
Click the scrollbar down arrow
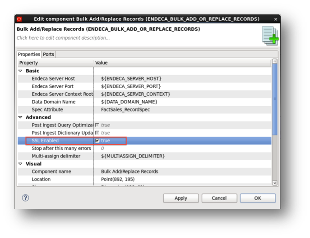click(x=275, y=183)
